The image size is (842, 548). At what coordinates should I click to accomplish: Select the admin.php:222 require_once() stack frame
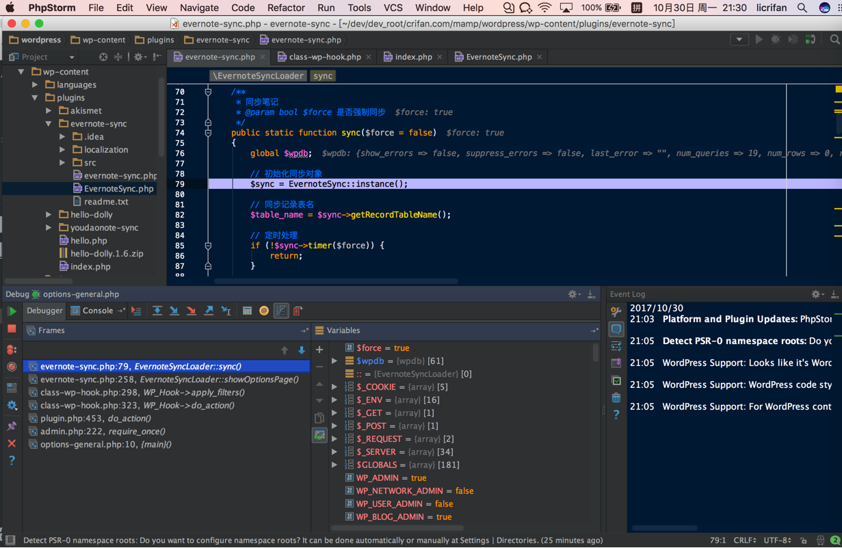click(103, 432)
